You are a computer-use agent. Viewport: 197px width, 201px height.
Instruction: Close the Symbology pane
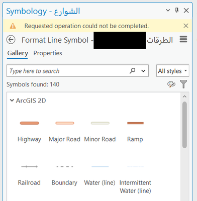coord(186,11)
